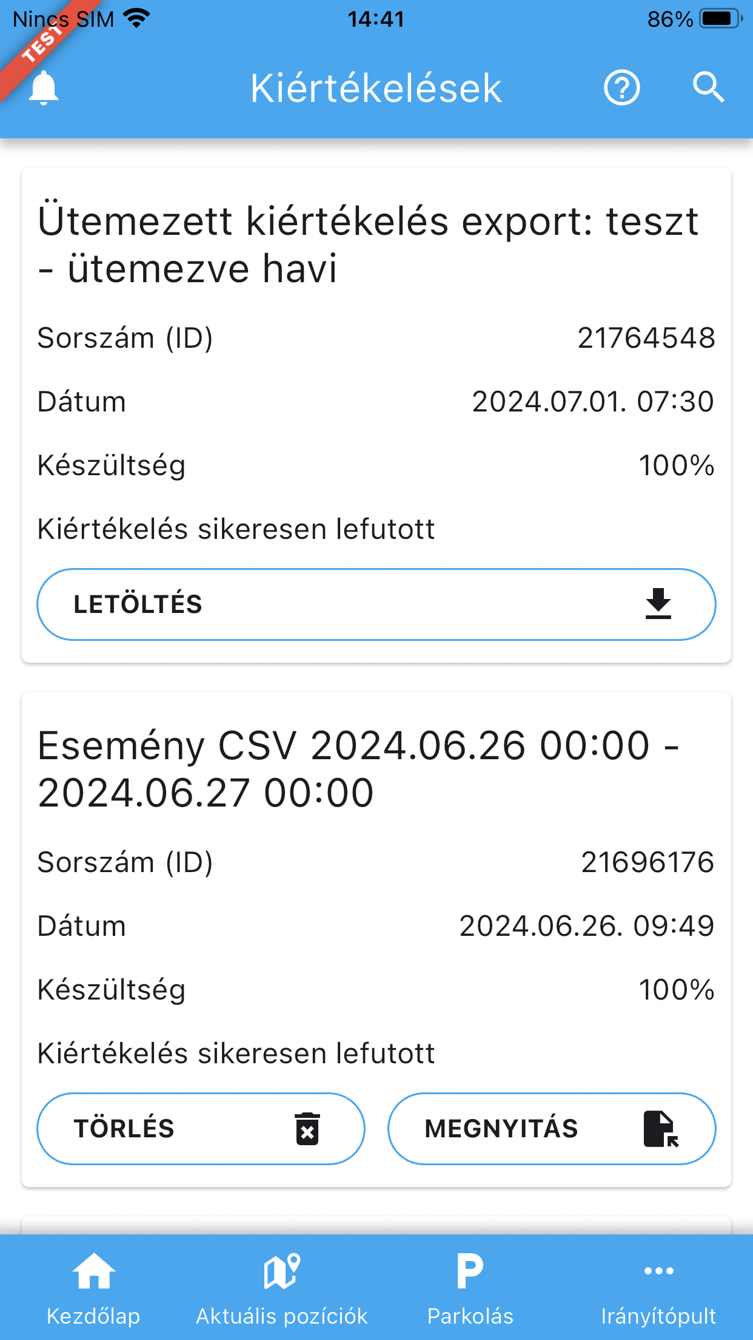Screen dimensions: 753x1340
Task: Go to the Parkolás tab
Action: (470, 1316)
